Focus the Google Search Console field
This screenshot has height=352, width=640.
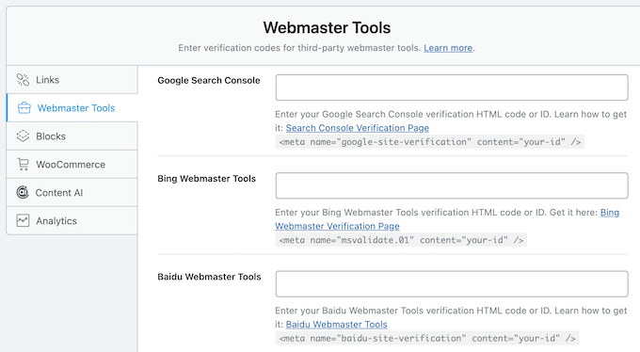point(452,88)
